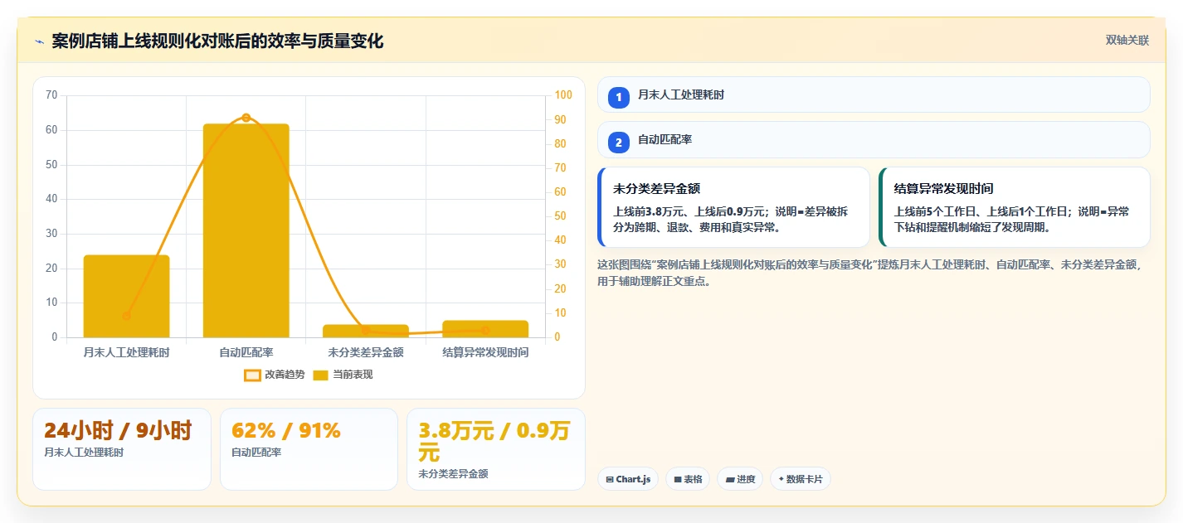Image resolution: width=1183 pixels, height=523 pixels.
Task: Click the 月末人工处理耗时 caption under 24小时 / 9小时
Action: (x=84, y=453)
